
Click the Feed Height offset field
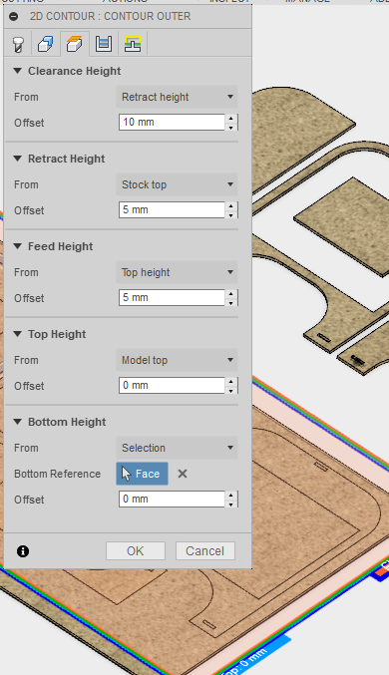tap(172, 297)
